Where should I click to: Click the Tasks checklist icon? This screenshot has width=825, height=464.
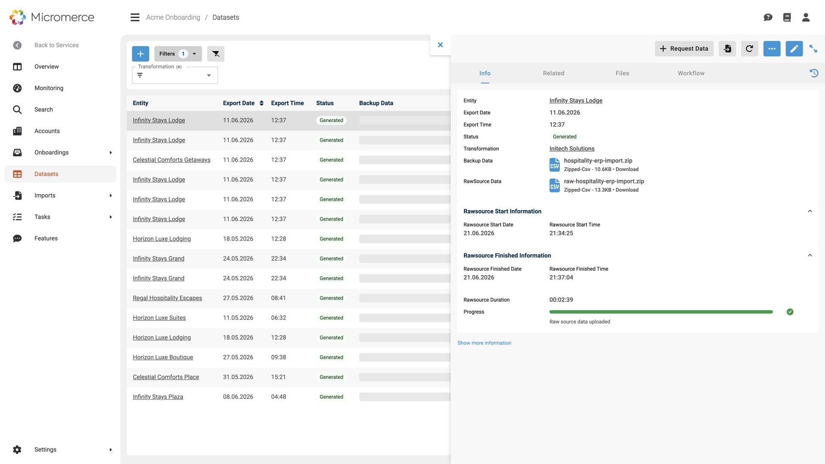[17, 217]
